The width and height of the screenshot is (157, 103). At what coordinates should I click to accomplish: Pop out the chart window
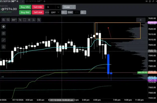[153, 1]
